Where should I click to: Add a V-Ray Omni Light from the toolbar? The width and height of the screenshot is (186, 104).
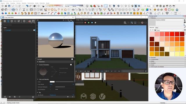pyautogui.click(x=62, y=10)
